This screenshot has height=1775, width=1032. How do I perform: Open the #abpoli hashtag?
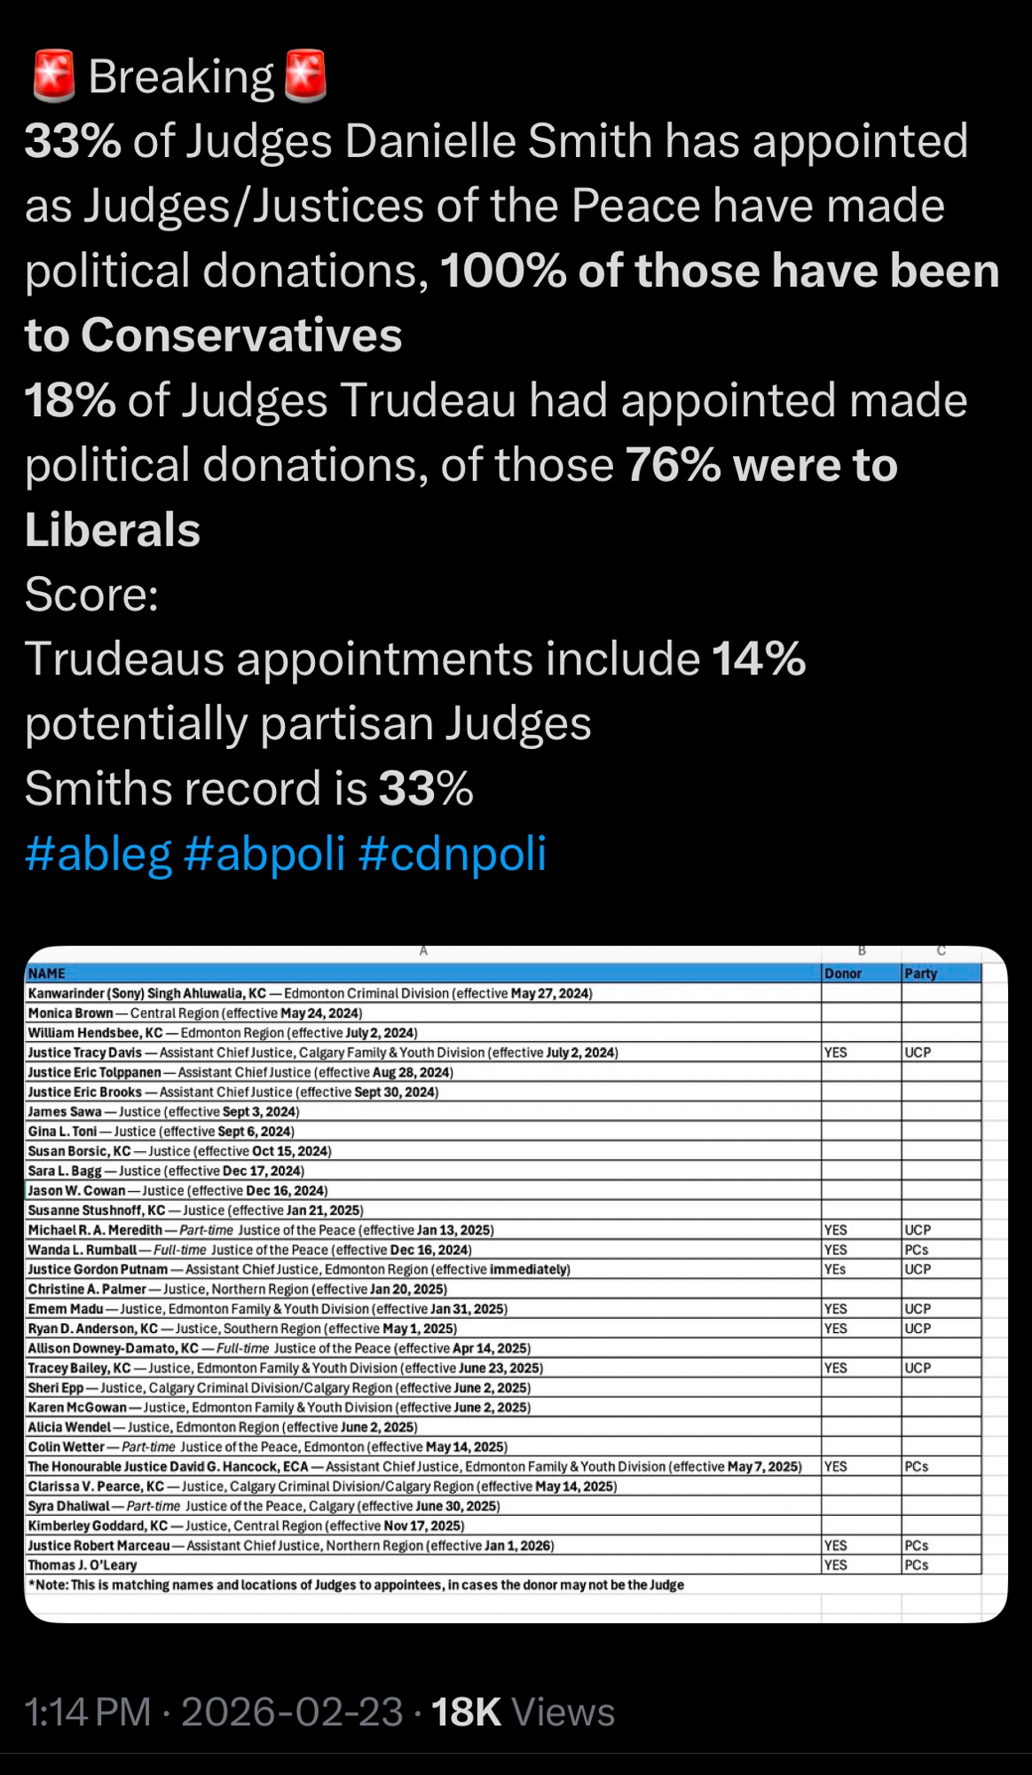click(264, 854)
